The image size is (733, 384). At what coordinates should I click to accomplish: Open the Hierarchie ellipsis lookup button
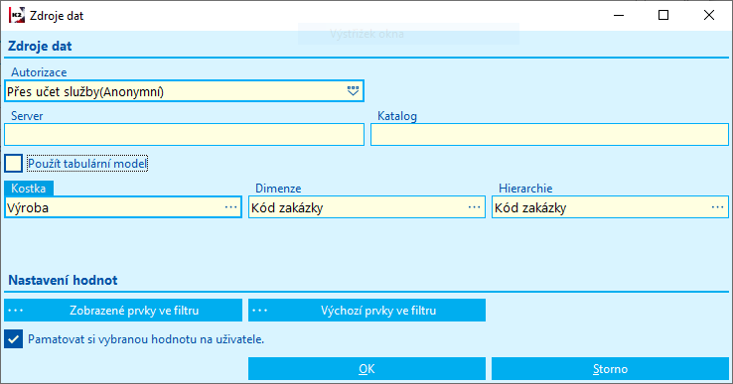coord(717,207)
